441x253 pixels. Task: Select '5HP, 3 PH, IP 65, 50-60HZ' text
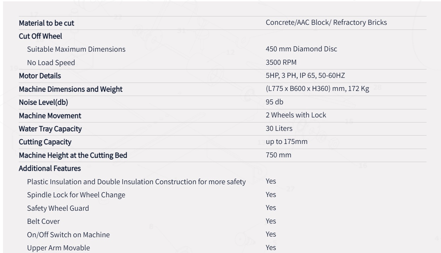pos(305,76)
